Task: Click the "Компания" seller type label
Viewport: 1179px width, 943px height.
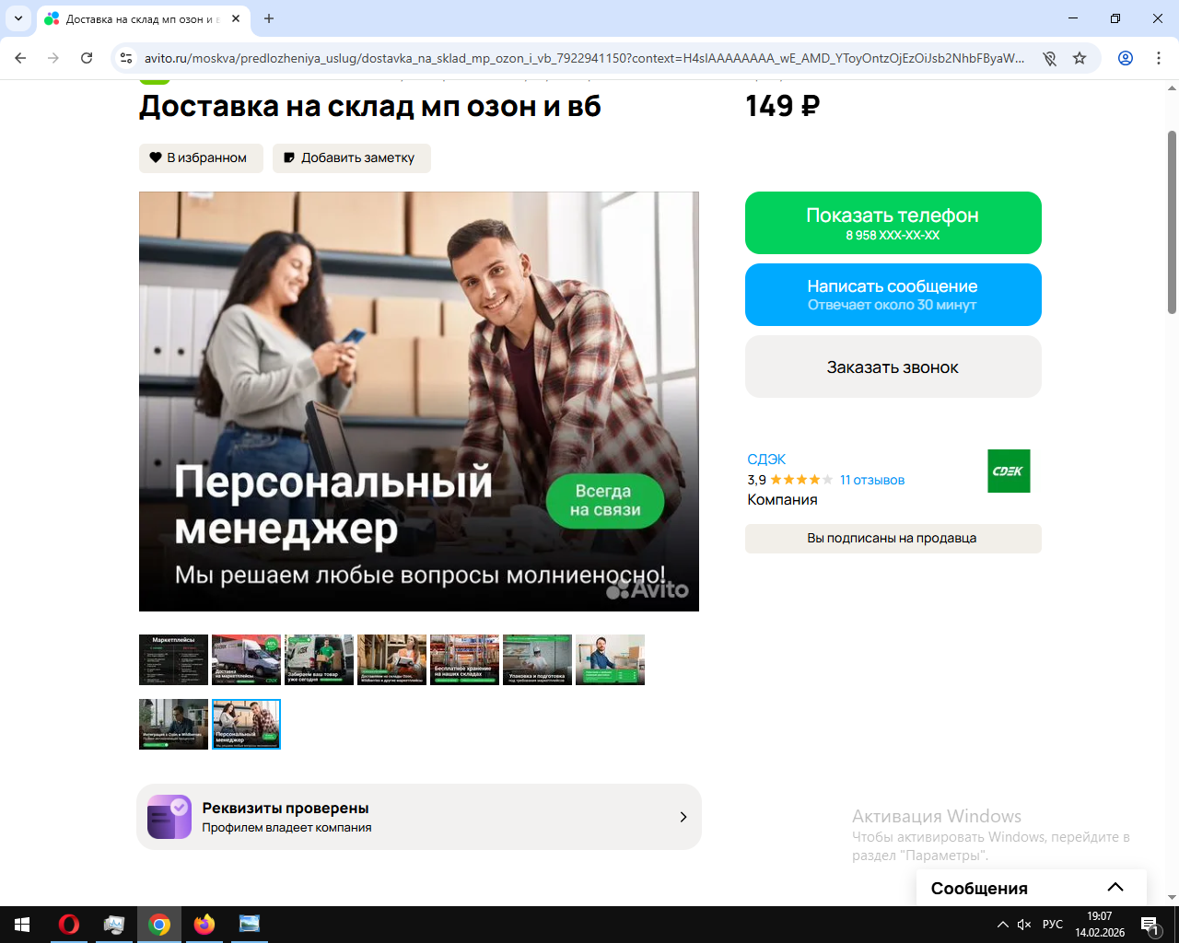Action: click(782, 500)
